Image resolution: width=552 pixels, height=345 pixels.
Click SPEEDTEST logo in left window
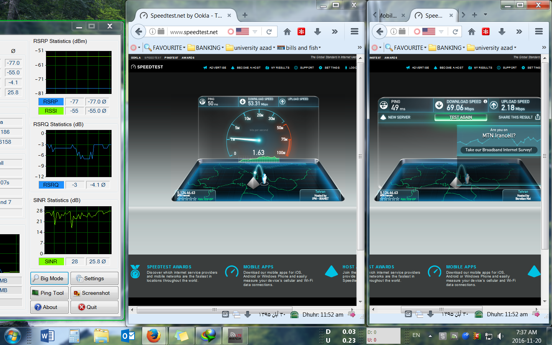click(147, 67)
